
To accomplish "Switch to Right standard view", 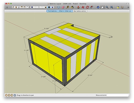I will (x=22, y=7).
